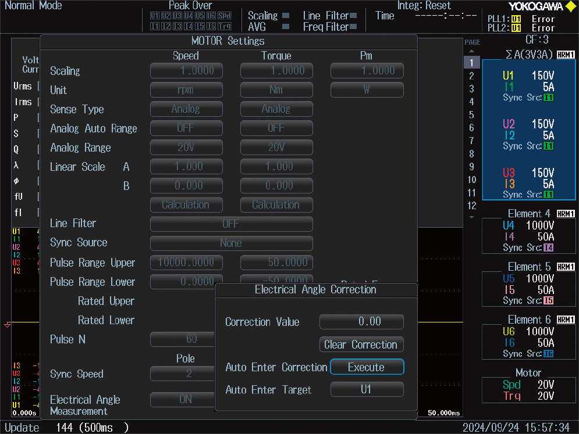Toggle Electrical Angle Measurement ON button
The width and height of the screenshot is (579, 434).
(182, 399)
